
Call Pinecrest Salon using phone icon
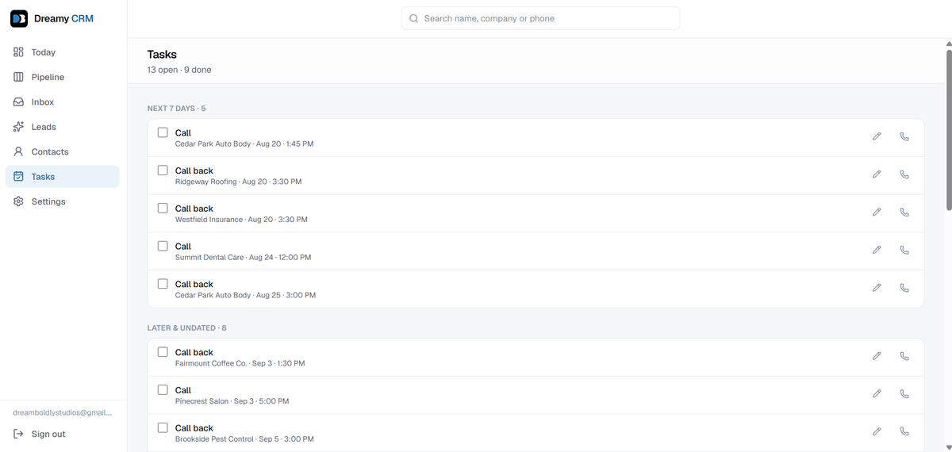904,394
